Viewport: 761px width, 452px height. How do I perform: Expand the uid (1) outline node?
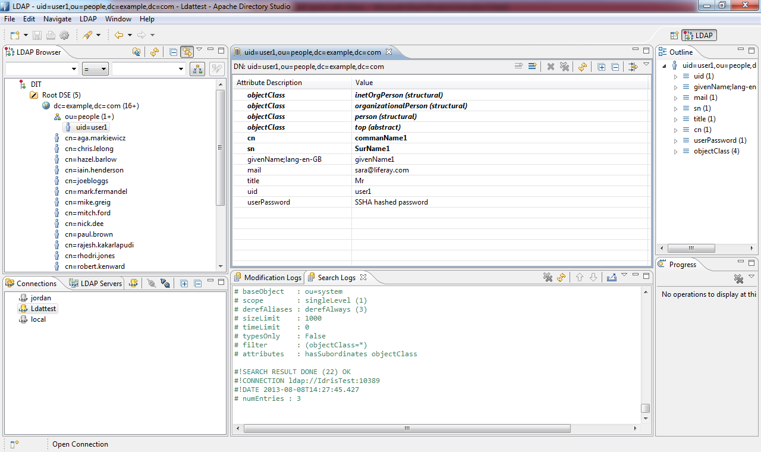pyautogui.click(x=675, y=76)
